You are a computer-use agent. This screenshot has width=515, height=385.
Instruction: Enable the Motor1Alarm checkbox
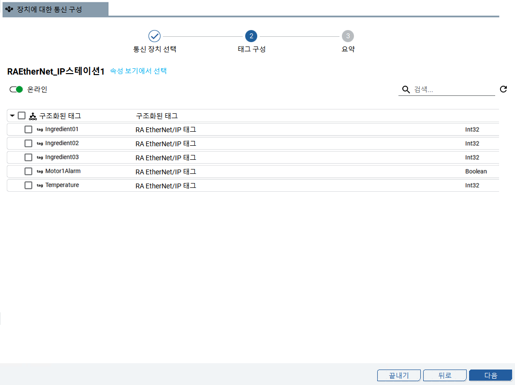pyautogui.click(x=29, y=171)
